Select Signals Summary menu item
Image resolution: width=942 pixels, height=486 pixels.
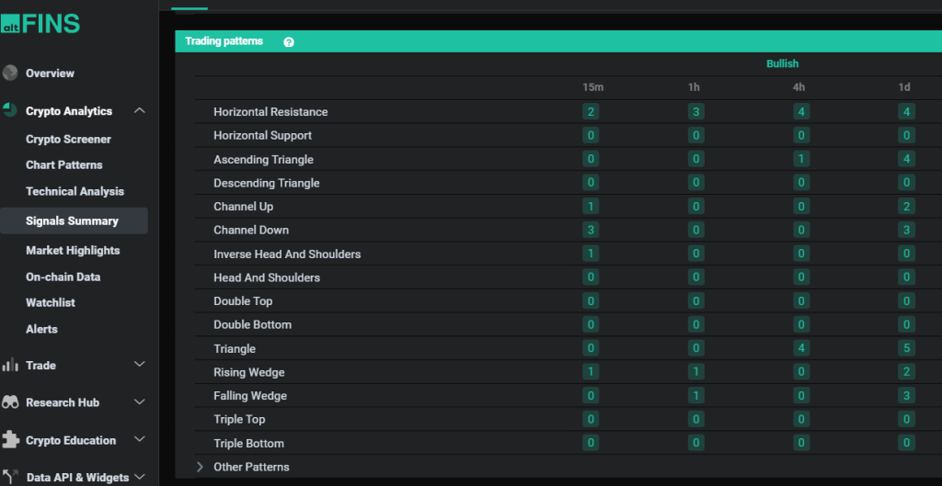pos(72,220)
